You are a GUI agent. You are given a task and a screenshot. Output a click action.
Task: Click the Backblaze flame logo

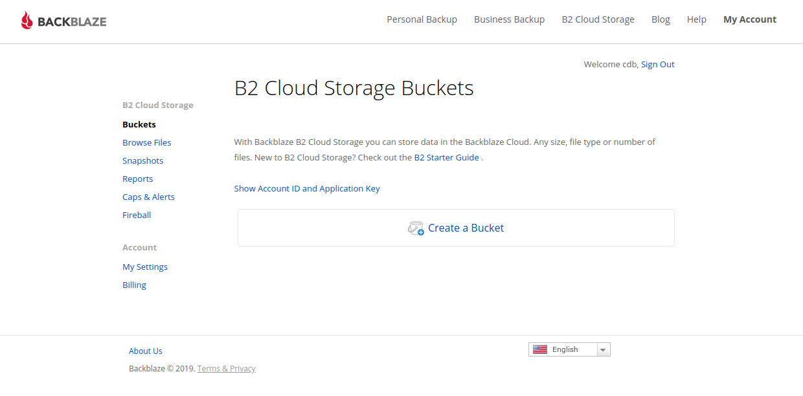(x=27, y=21)
